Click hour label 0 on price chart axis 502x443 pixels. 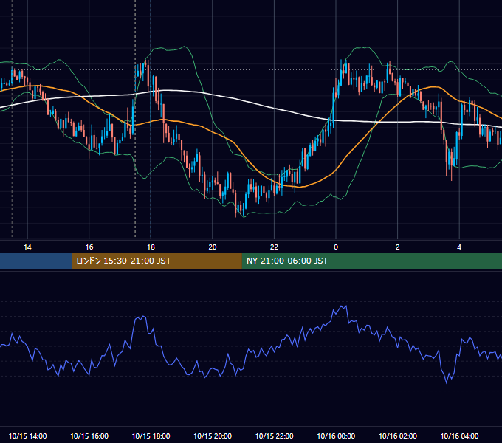click(x=336, y=247)
